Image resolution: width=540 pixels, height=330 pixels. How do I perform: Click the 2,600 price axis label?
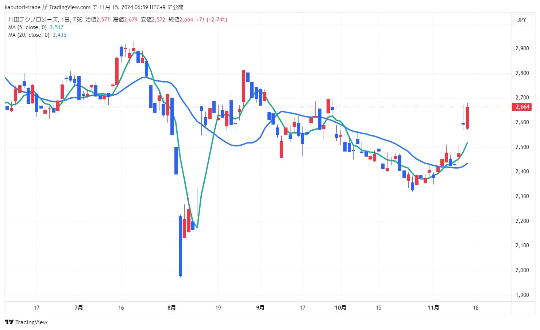point(522,122)
